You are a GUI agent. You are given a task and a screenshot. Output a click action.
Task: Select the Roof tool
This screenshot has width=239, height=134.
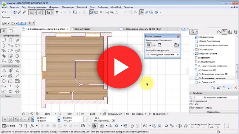tap(11, 50)
